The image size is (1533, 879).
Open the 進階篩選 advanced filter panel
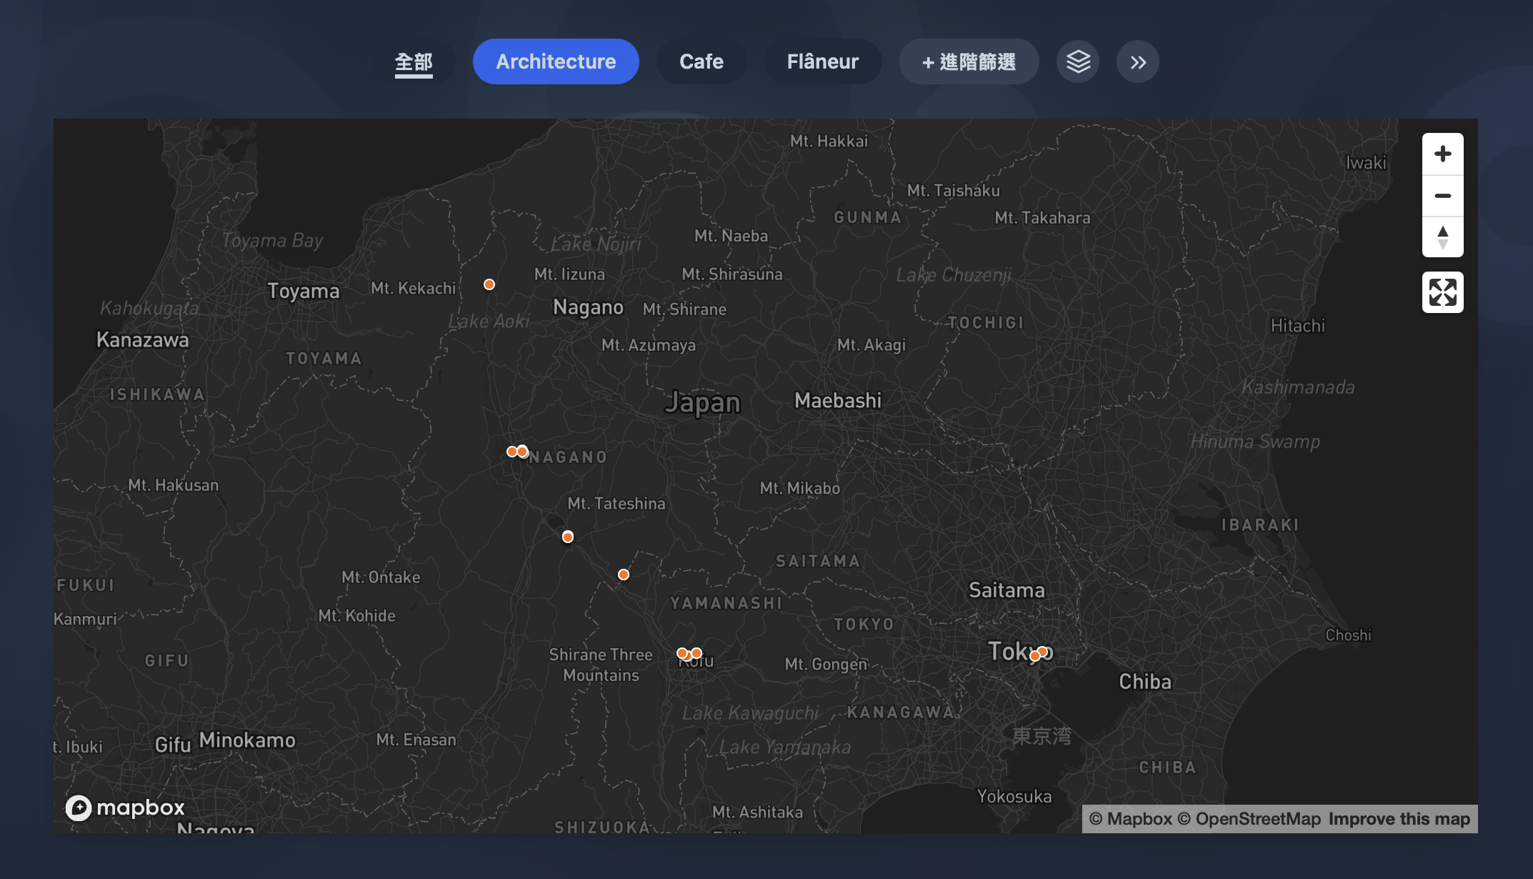pos(969,61)
